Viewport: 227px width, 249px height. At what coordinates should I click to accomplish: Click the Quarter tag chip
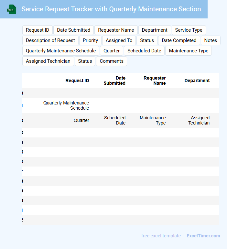coord(112,51)
